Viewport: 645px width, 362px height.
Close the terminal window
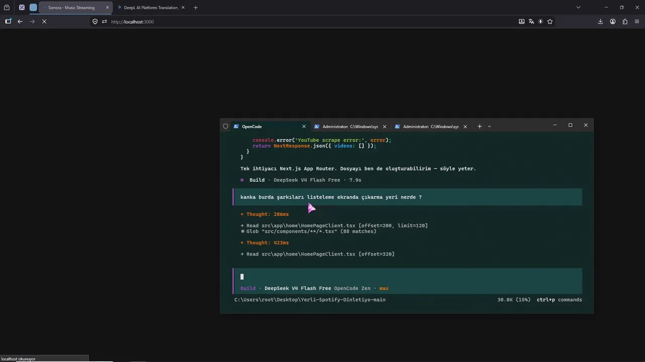coord(586,125)
